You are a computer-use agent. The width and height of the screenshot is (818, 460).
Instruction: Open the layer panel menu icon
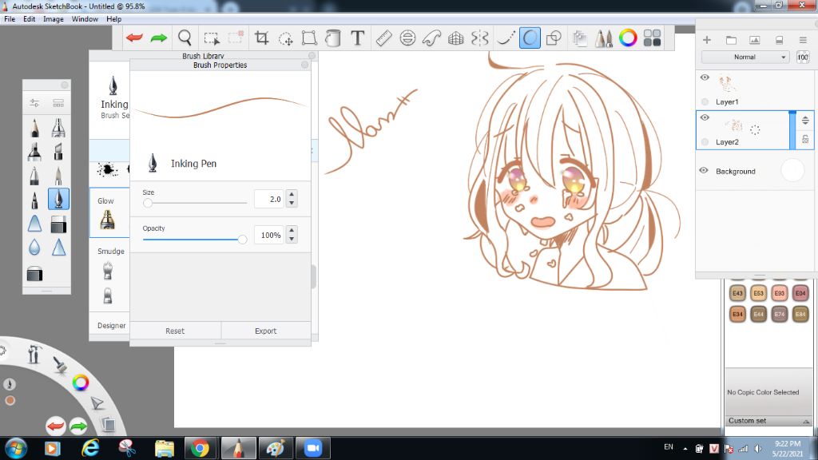click(803, 40)
